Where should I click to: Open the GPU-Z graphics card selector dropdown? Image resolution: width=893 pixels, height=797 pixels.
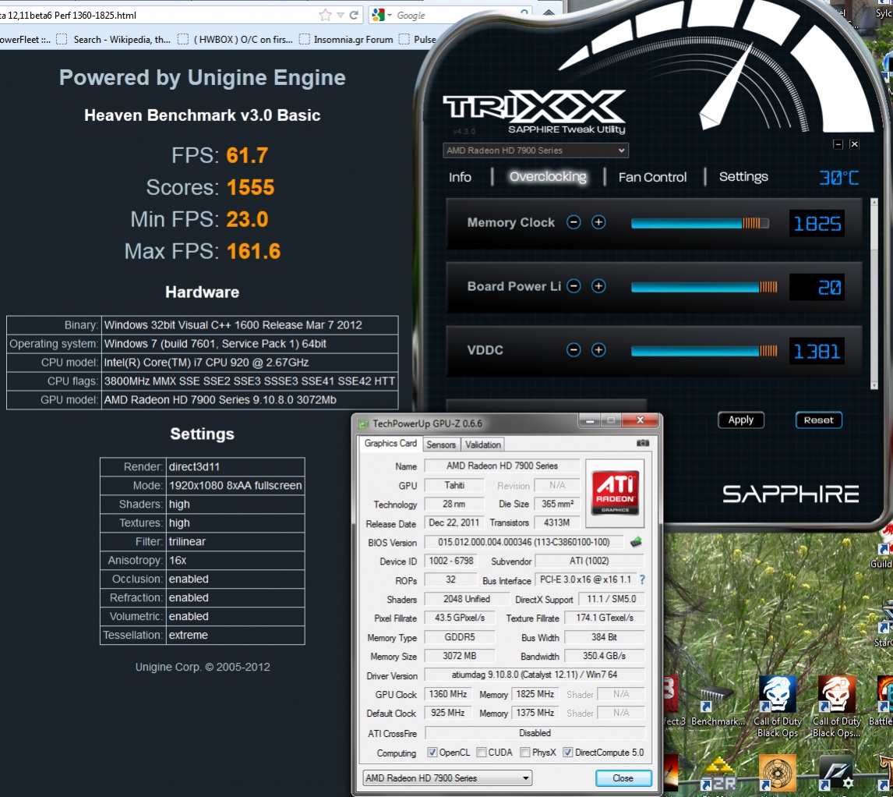click(447, 778)
